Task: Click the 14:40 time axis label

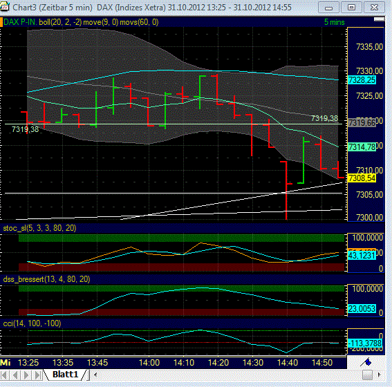Action: [x=288, y=363]
